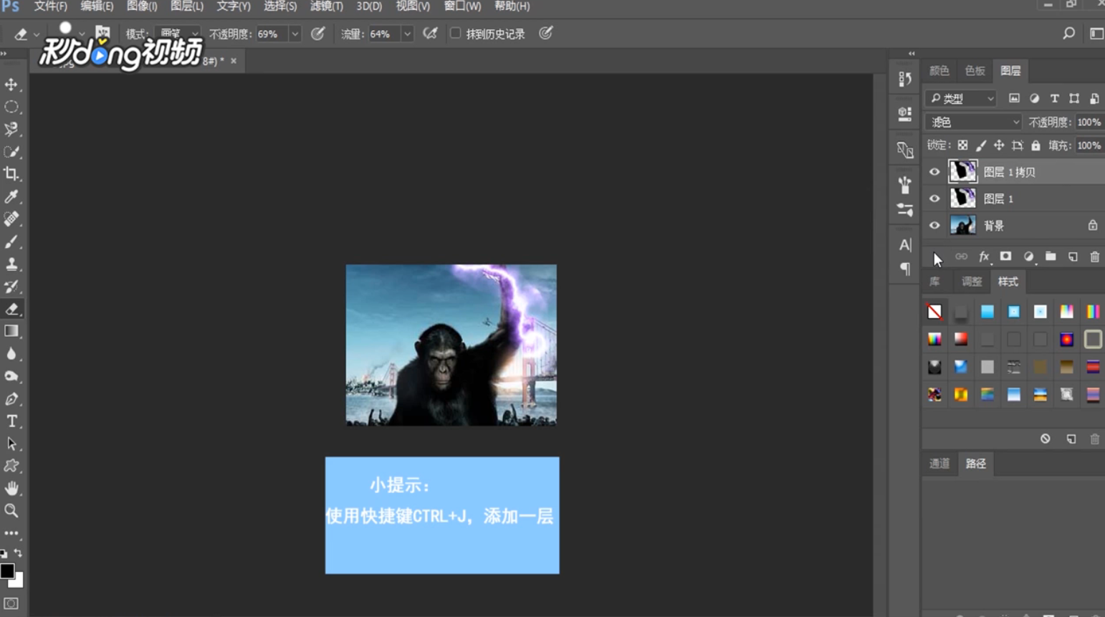
Task: Select the Crop tool
Action: coord(11,174)
